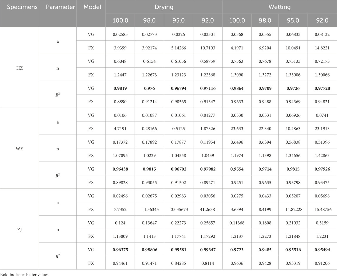Image resolution: width=337 pixels, height=276 pixels.
Task: Click value 0.8114 in ZJ FX row
Action: pyautogui.click(x=207, y=263)
